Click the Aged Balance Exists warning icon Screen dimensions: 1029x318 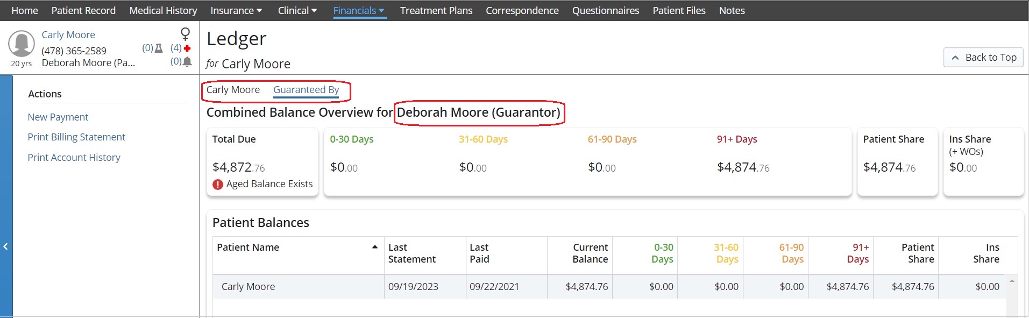click(x=217, y=184)
